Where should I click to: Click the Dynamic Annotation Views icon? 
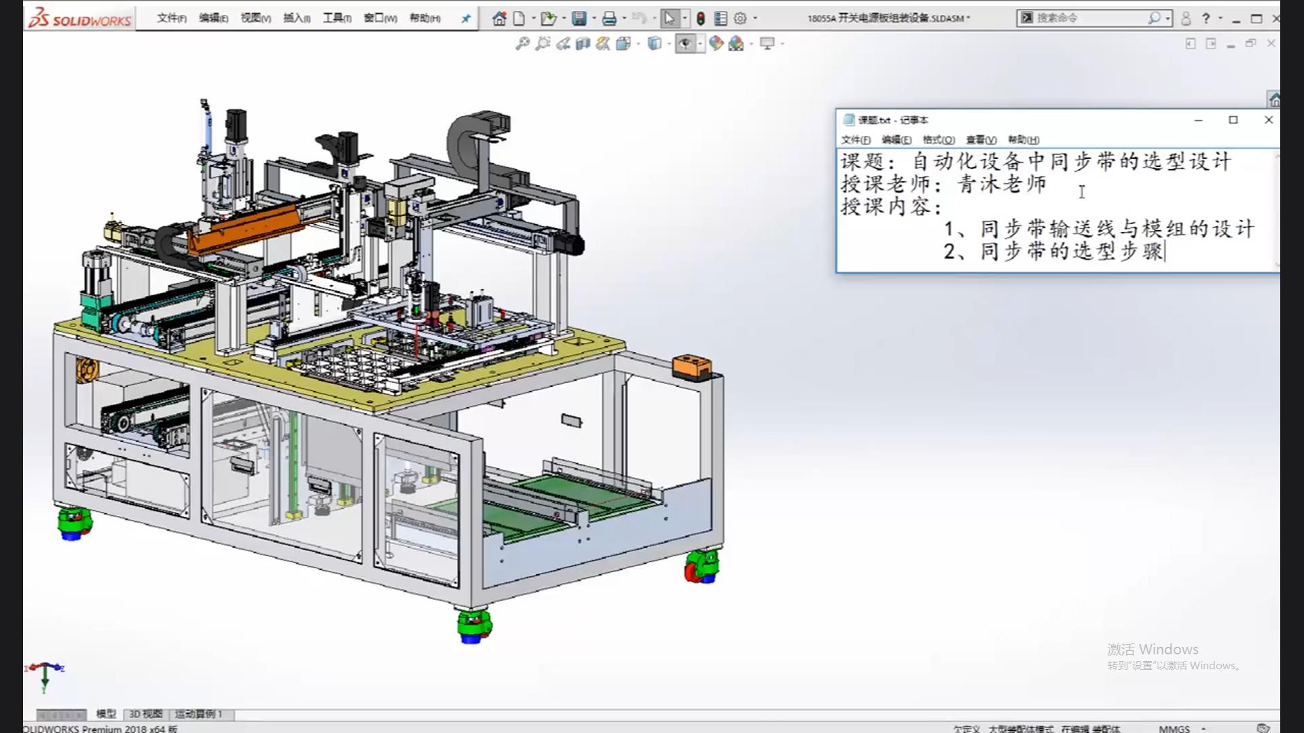tap(602, 44)
